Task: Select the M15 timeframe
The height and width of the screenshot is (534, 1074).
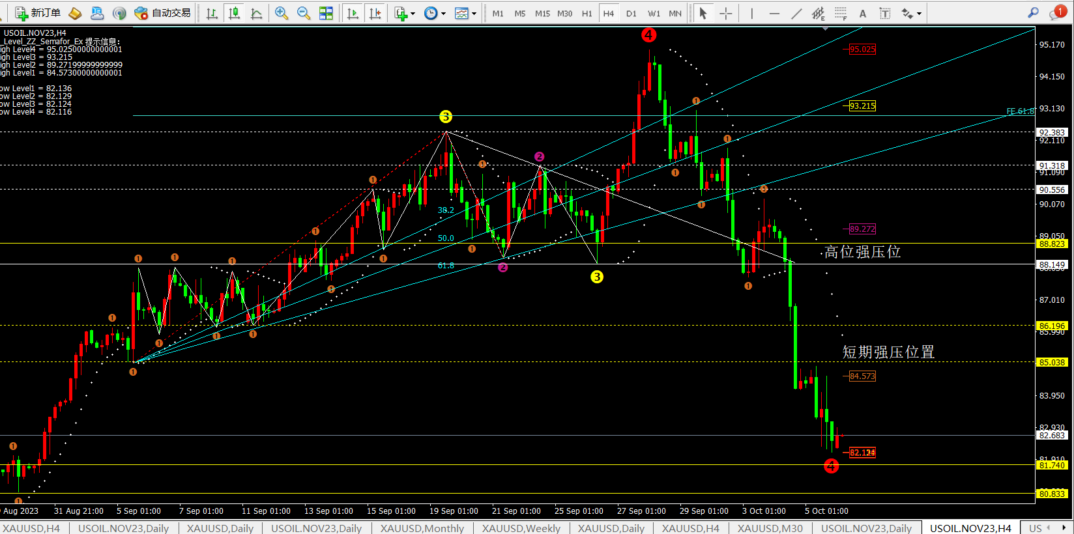Action: (542, 13)
